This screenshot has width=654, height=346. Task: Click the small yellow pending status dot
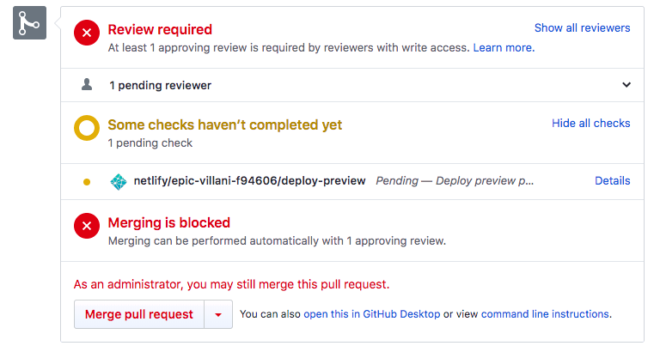point(87,182)
